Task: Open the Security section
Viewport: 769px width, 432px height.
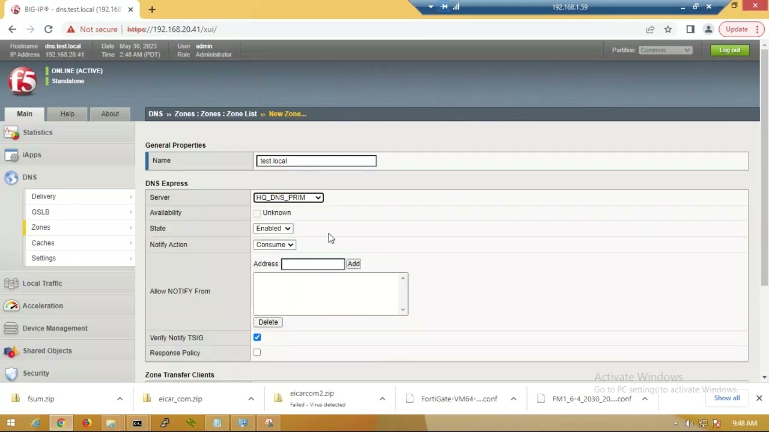Action: pyautogui.click(x=35, y=373)
